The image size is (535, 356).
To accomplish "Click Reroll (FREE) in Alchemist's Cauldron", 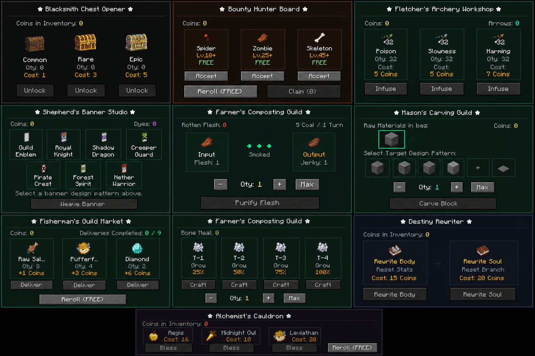I will (x=352, y=347).
